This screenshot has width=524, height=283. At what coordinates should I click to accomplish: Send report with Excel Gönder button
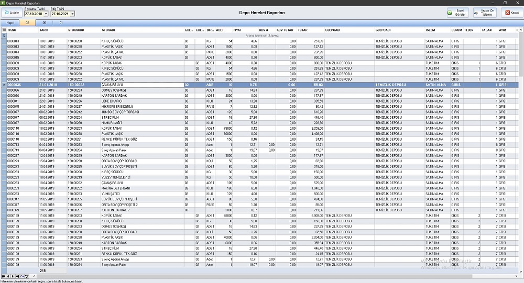(458, 13)
